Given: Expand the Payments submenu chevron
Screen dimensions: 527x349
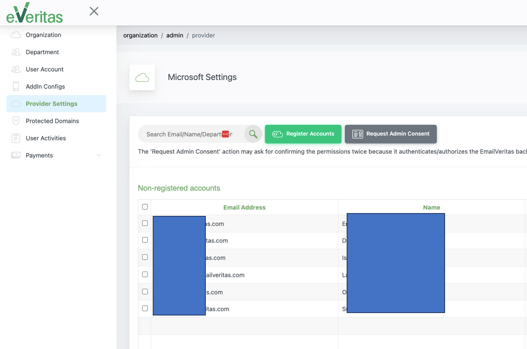Looking at the screenshot, I should [x=99, y=155].
